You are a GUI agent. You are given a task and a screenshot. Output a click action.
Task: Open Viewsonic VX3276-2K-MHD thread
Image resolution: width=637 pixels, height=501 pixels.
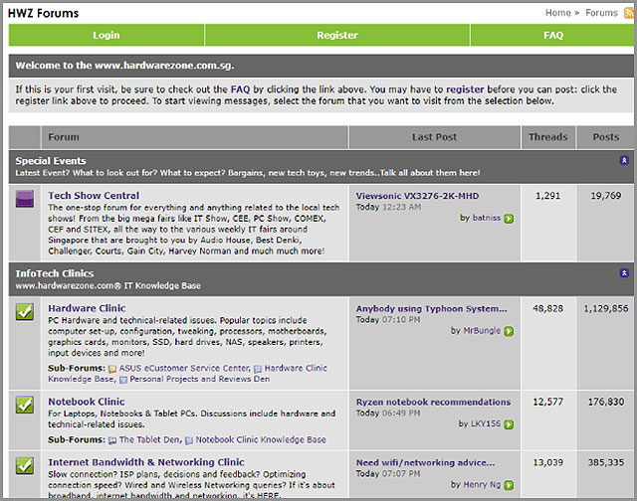(x=417, y=196)
